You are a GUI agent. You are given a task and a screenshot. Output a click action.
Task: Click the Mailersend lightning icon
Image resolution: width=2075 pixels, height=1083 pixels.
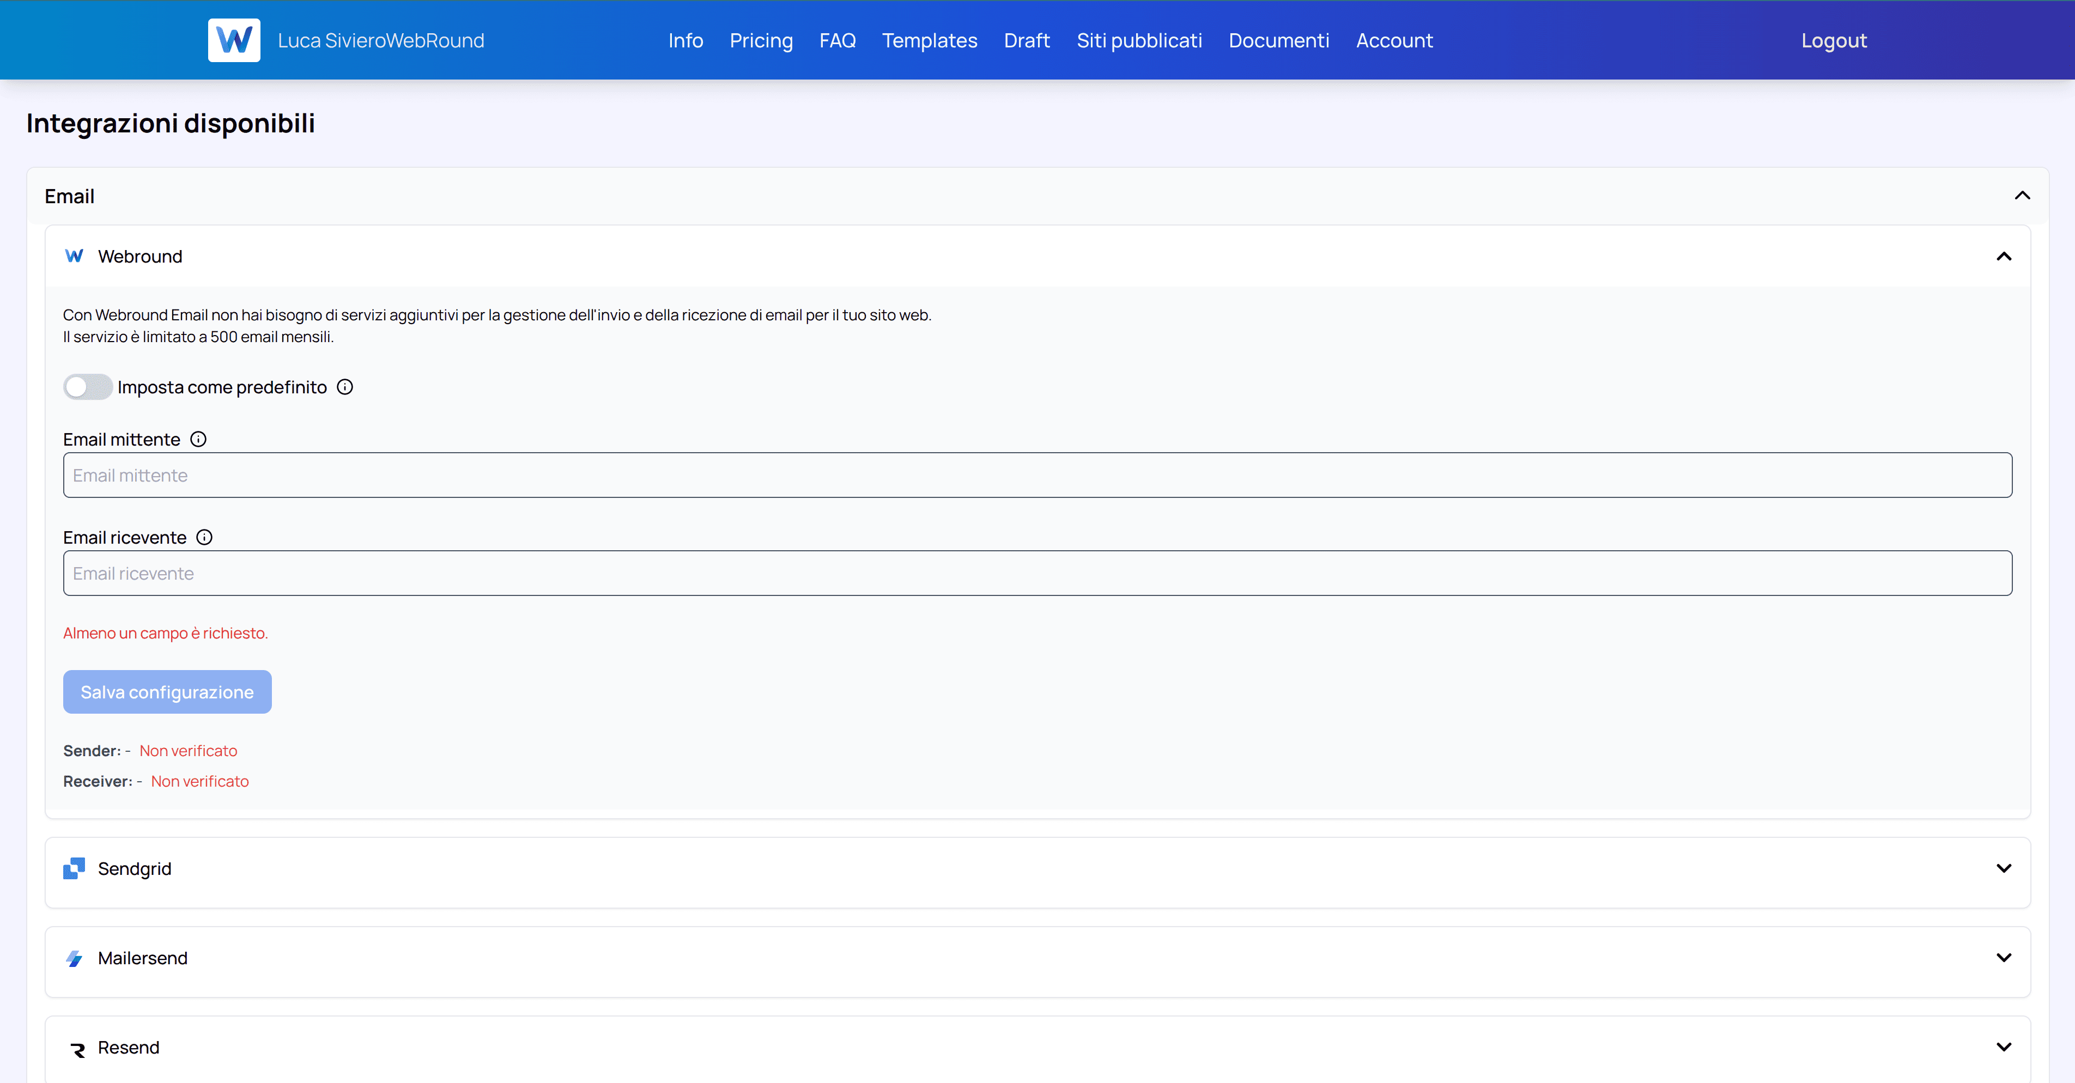point(74,958)
